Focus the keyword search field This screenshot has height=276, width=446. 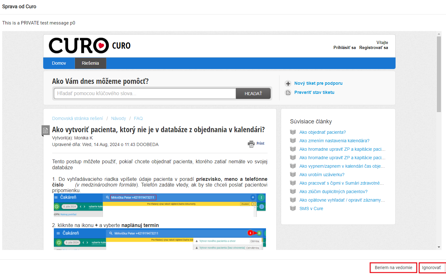click(x=145, y=93)
